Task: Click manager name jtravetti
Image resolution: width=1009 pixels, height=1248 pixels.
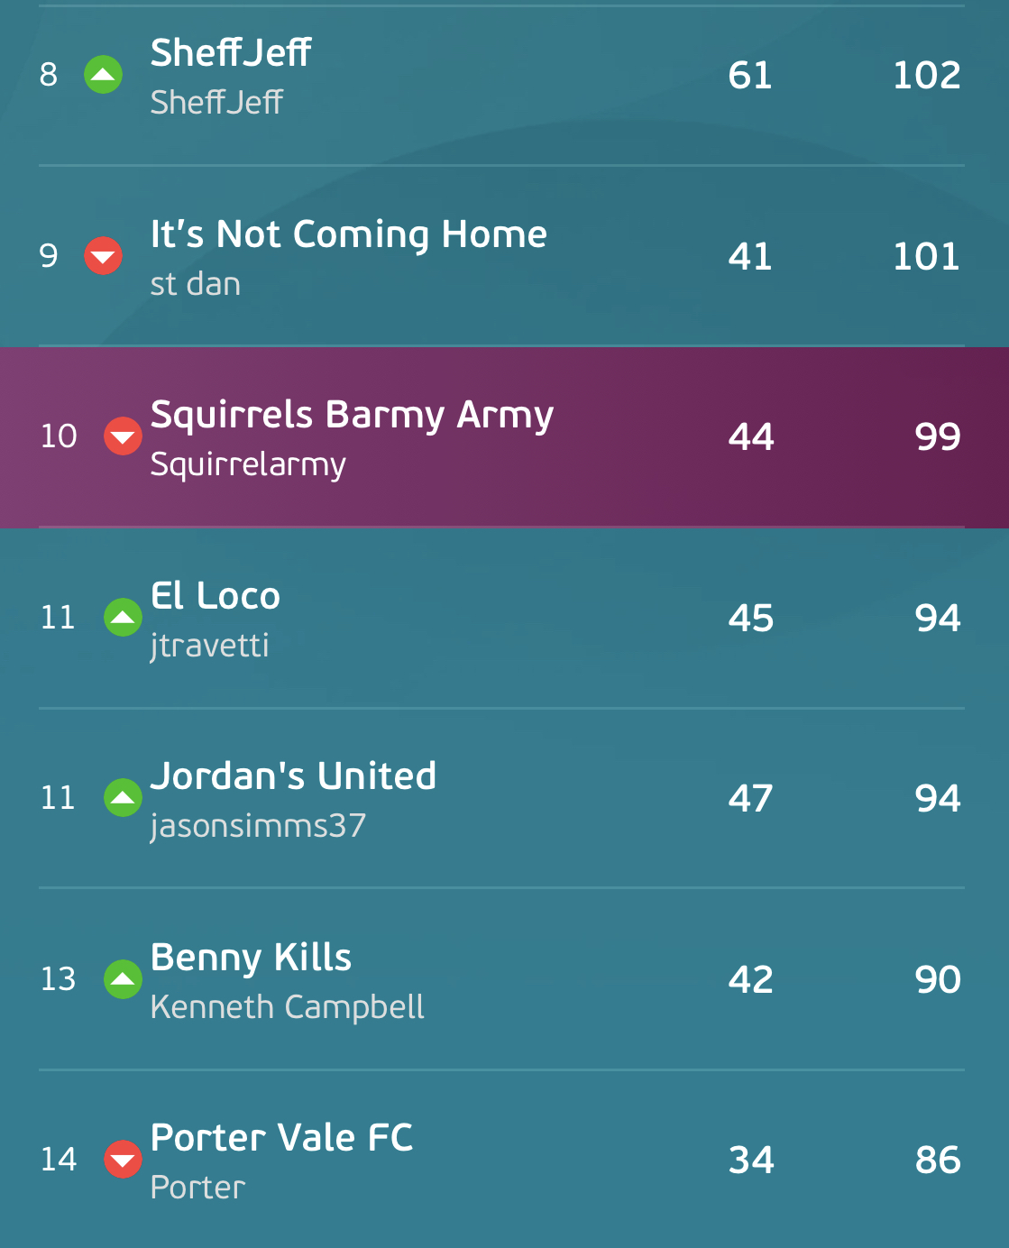Action: tap(209, 647)
